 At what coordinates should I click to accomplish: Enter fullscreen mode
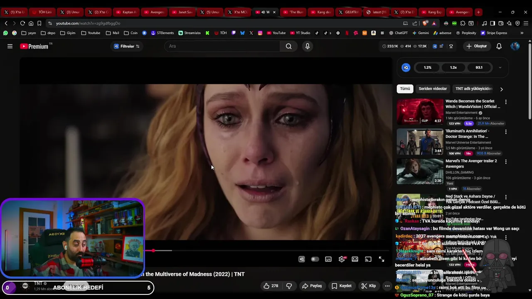tap(382, 259)
